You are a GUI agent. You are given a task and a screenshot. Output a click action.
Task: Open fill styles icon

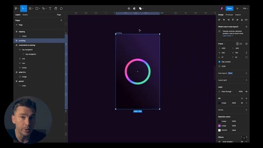242,98
